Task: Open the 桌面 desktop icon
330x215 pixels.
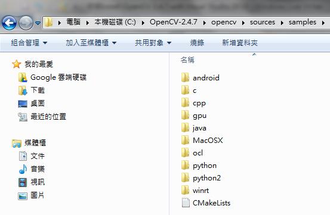Action: click(x=23, y=104)
